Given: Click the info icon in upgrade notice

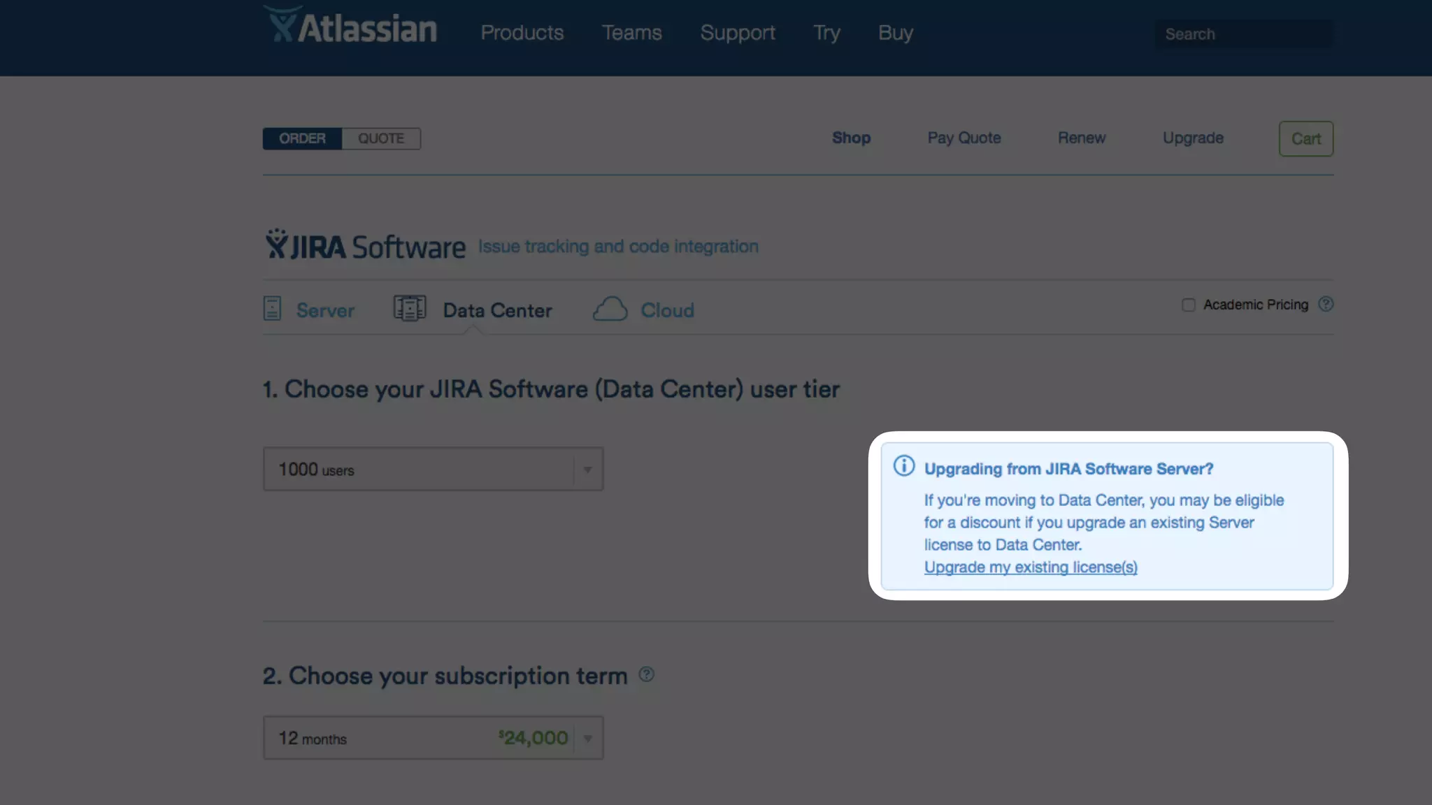Looking at the screenshot, I should coord(903,466).
